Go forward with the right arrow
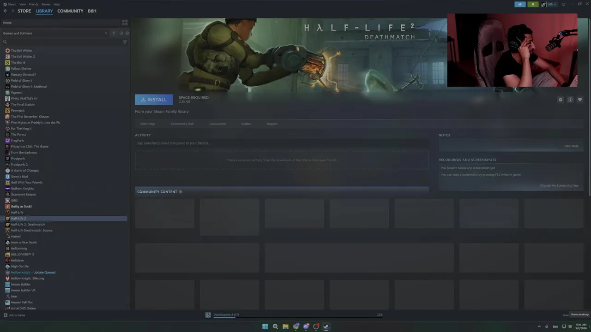Image resolution: width=591 pixels, height=332 pixels. pyautogui.click(x=12, y=11)
